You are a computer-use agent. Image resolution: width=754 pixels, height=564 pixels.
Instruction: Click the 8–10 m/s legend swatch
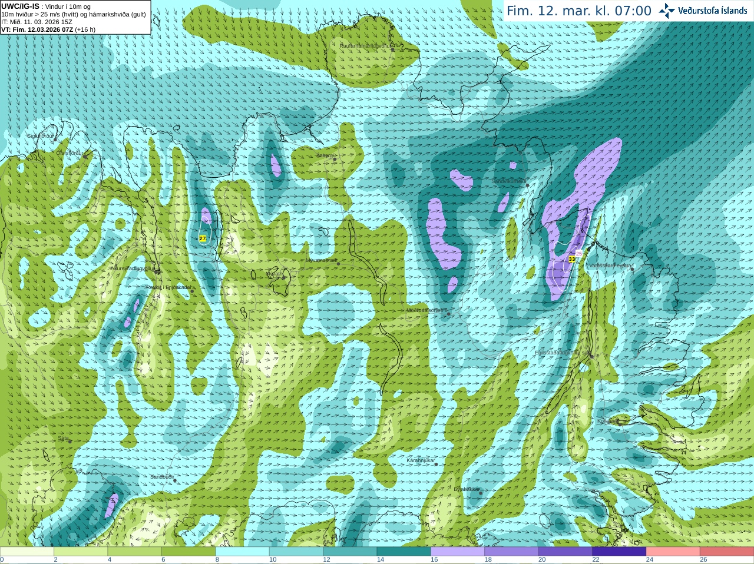click(242, 552)
